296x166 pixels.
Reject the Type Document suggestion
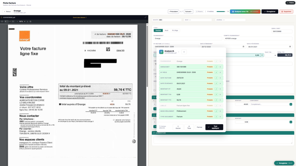click(220, 117)
